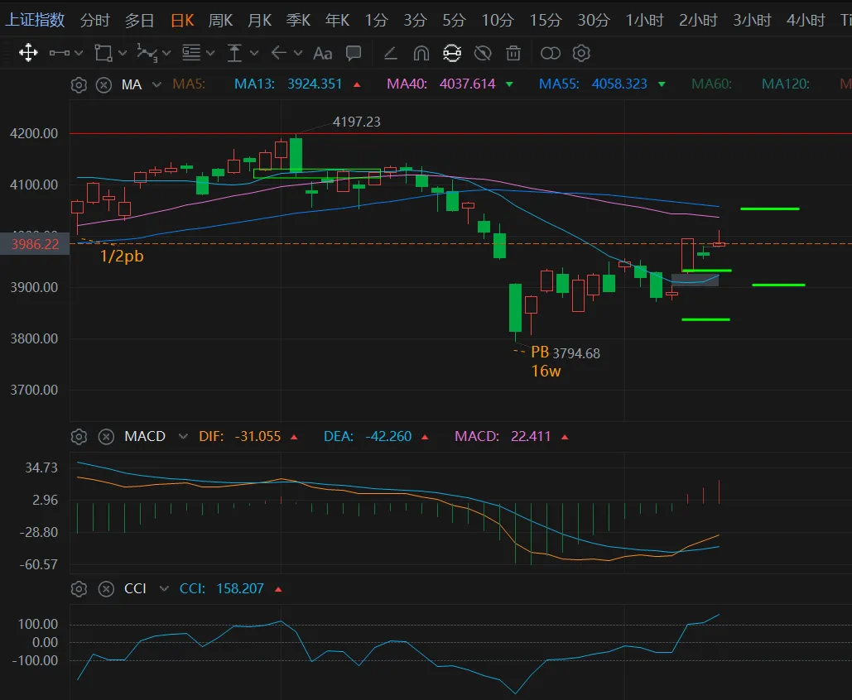
Task: Toggle the MA60 moving average line
Action: pos(711,84)
